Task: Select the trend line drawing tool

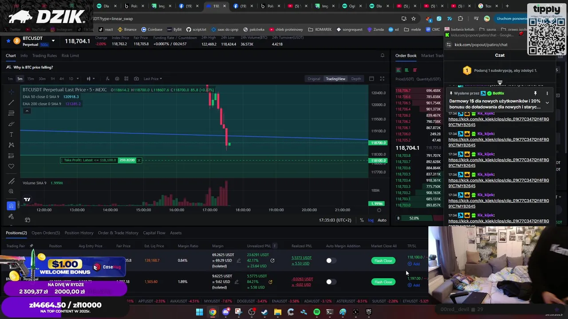Action: tap(11, 102)
